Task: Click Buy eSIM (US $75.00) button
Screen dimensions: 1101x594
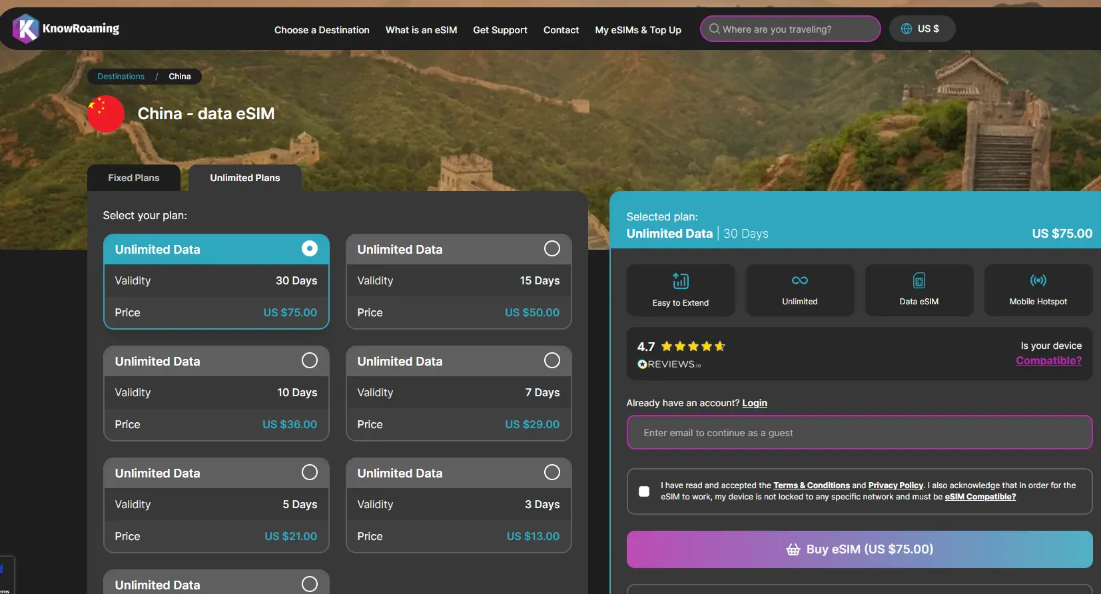Action: tap(860, 549)
